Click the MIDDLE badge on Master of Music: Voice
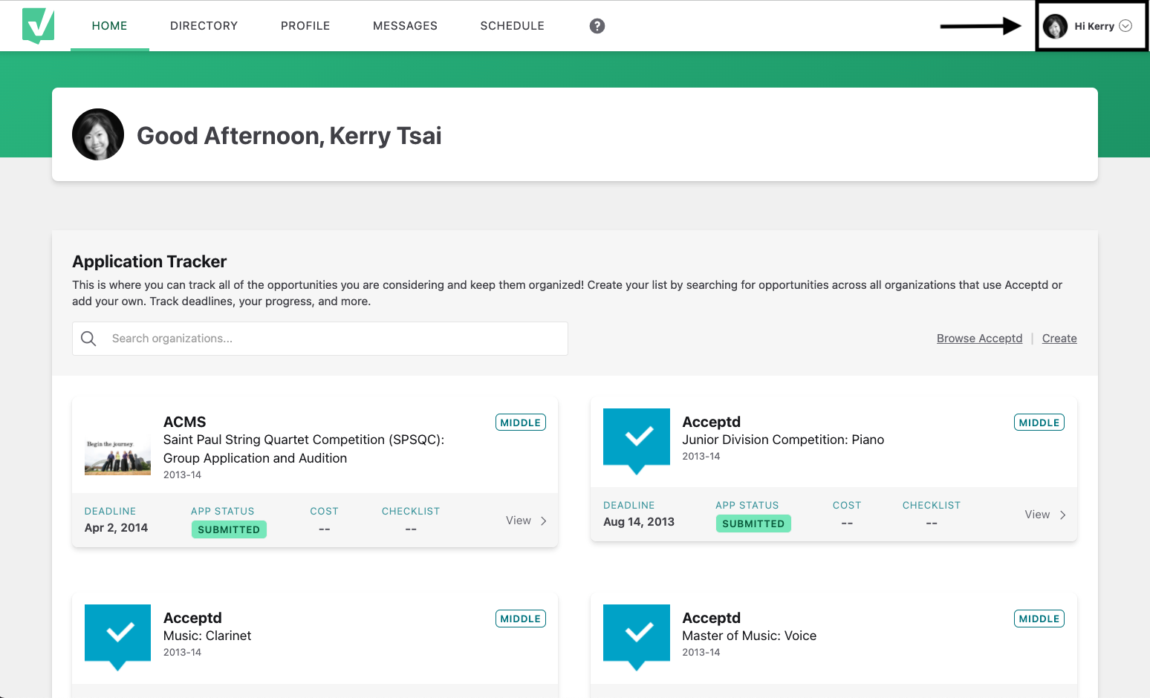The height and width of the screenshot is (698, 1150). (x=1039, y=619)
